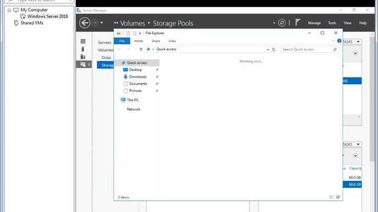Click the Properties icon in the quick access toolbar
This screenshot has height=212, width=378.
point(128,33)
